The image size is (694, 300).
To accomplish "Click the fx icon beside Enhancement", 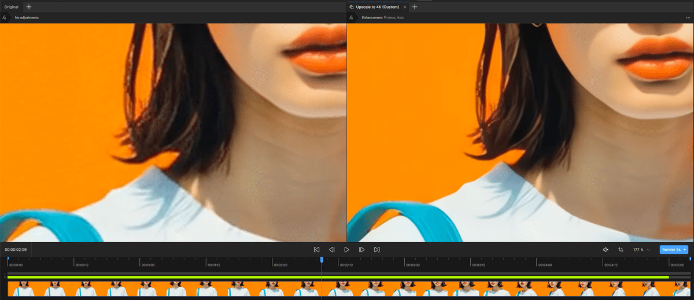I will click(352, 18).
